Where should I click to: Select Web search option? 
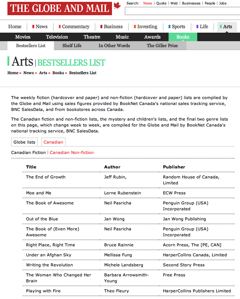pos(174,3)
